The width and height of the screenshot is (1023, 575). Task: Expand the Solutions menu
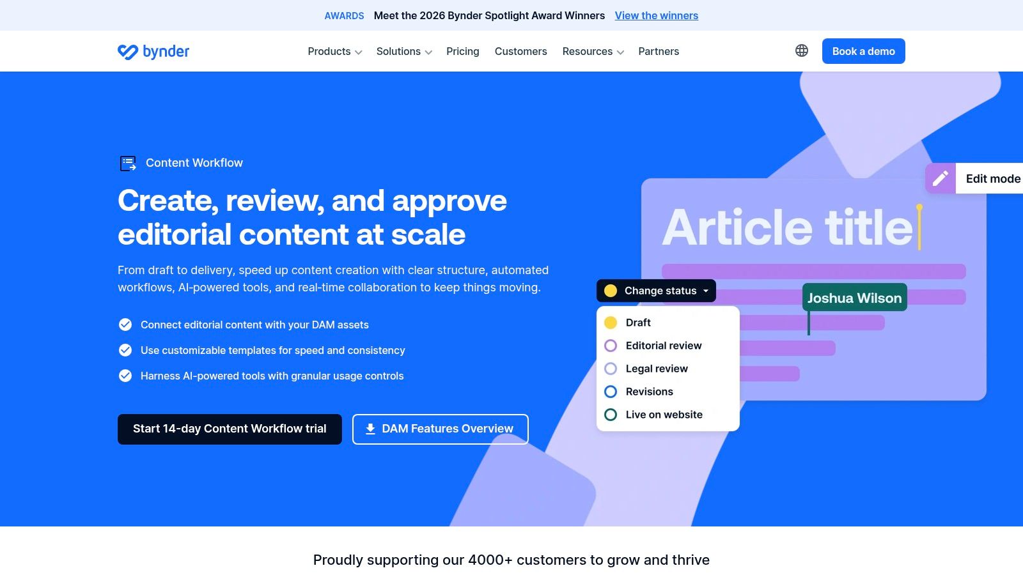tap(404, 51)
